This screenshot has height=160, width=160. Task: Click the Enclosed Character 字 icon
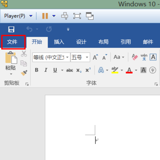tap(153, 70)
